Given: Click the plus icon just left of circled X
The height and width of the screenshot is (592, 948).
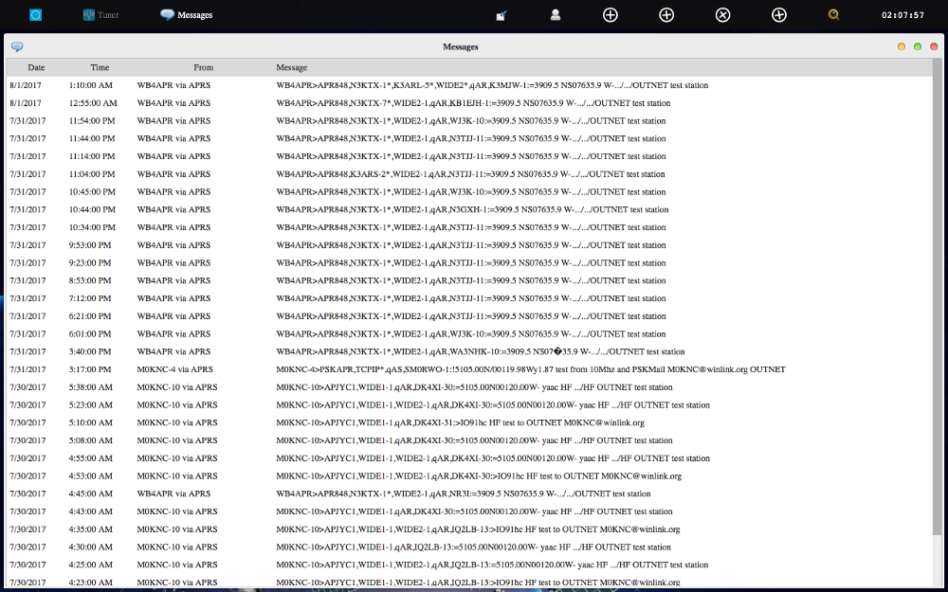Looking at the screenshot, I should (666, 15).
